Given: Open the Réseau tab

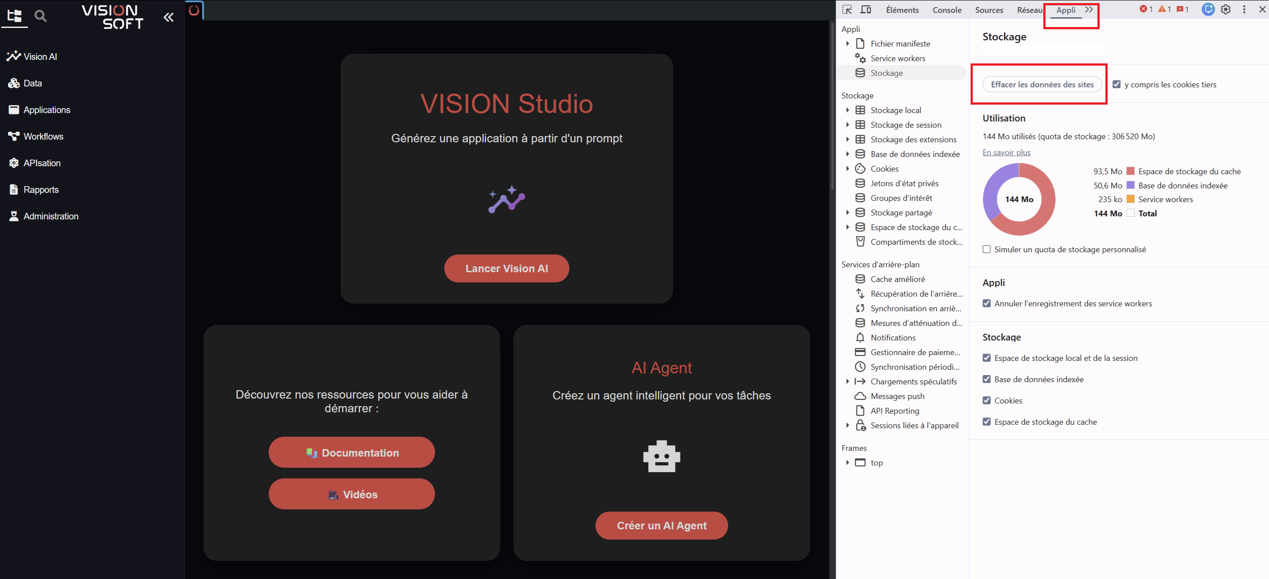Looking at the screenshot, I should click(x=1029, y=10).
